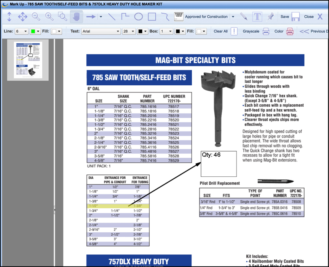The width and height of the screenshot is (329, 267).
Task: Select the Text box tool
Action: coord(257,17)
